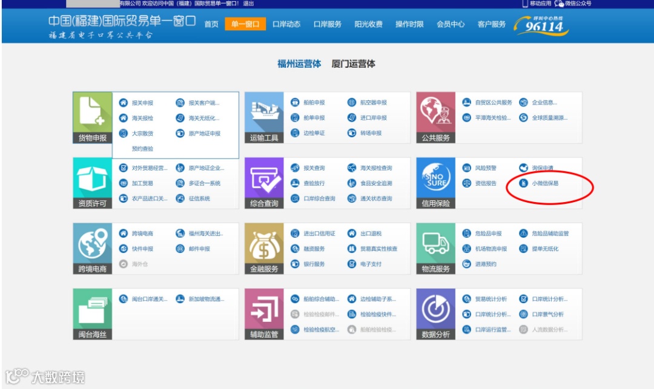This screenshot has width=654, height=389.
Task: Open the 数据分析 radar tile
Action: (x=436, y=313)
